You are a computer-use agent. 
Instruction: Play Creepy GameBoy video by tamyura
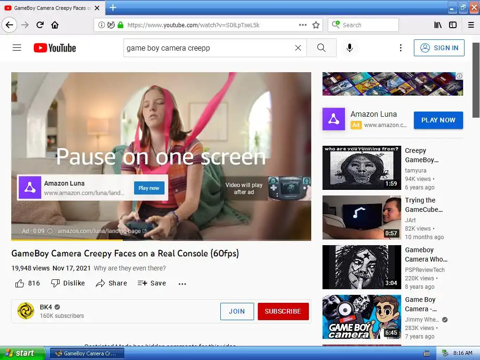point(361,168)
